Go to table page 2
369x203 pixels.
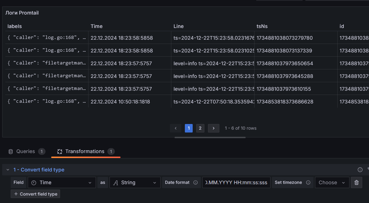click(x=200, y=128)
